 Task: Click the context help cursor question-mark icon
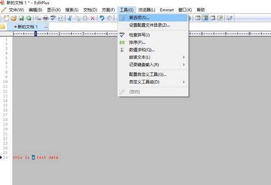point(229,18)
